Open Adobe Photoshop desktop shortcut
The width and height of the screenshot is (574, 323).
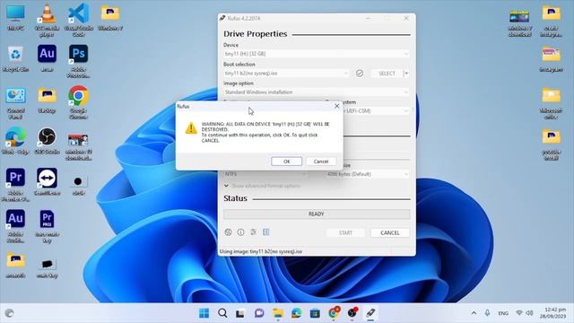point(78,61)
